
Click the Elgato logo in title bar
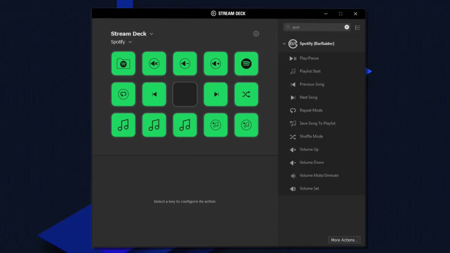(x=213, y=13)
